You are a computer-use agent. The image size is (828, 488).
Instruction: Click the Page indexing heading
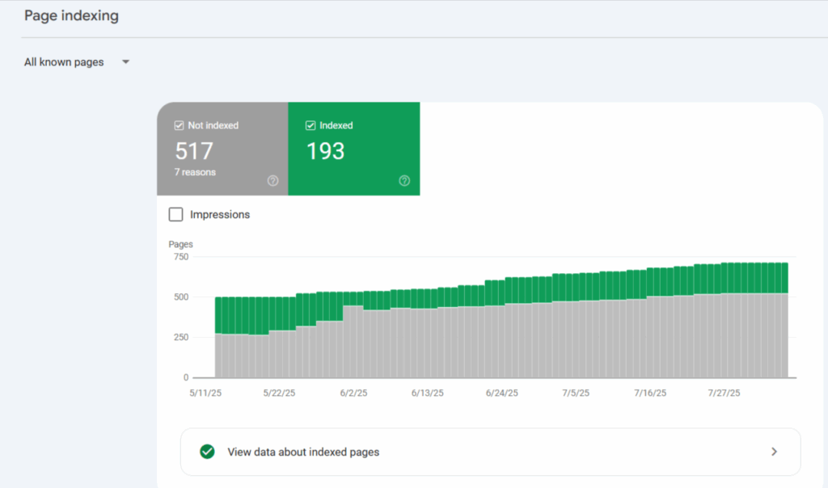click(x=71, y=16)
